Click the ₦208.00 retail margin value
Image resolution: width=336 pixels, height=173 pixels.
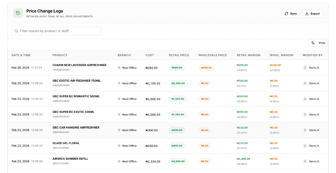242,65
